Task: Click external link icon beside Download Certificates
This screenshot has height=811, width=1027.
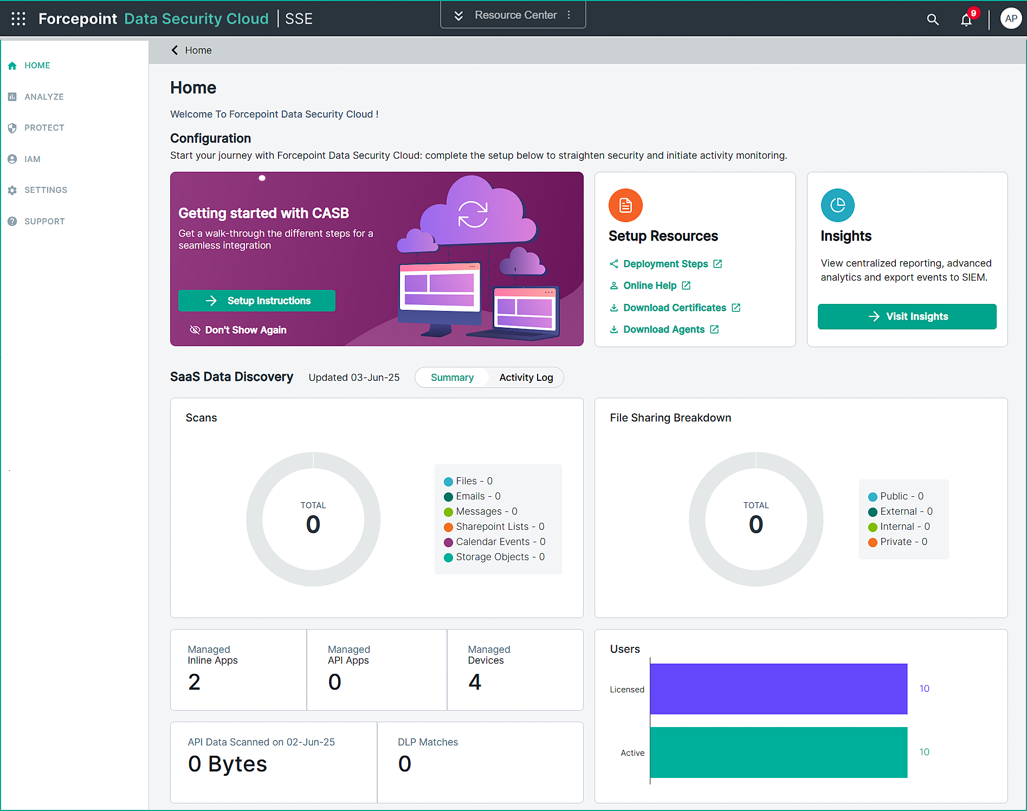Action: click(736, 308)
